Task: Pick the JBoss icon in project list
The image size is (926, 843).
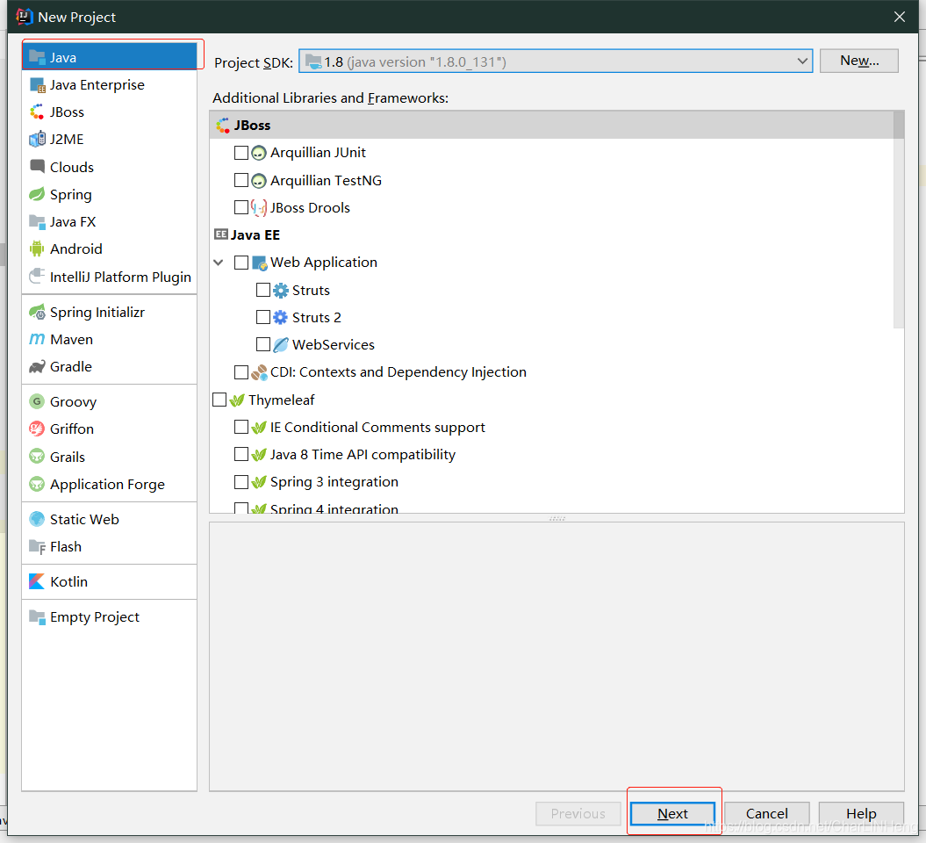Action: pos(37,112)
